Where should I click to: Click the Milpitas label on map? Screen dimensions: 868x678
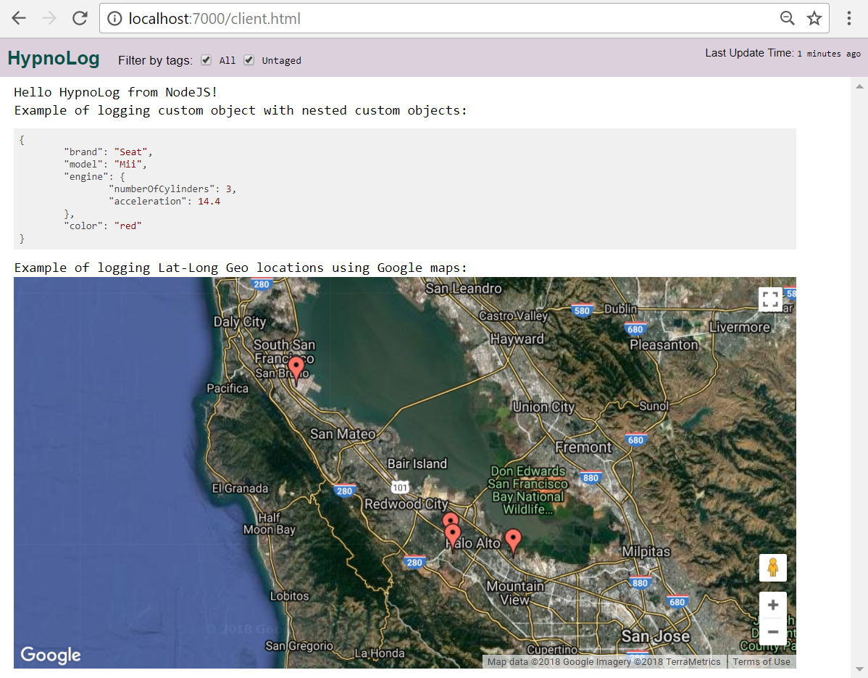point(646,552)
